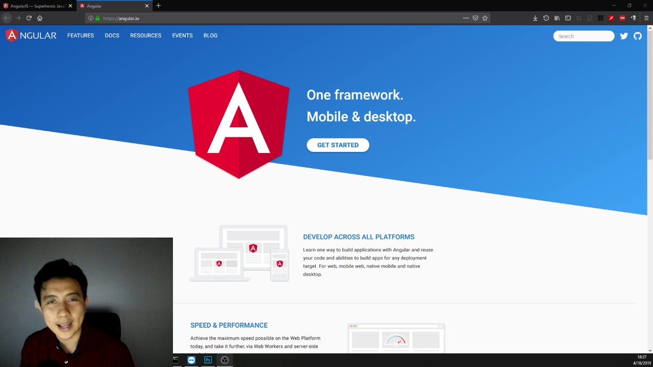Click the green secure connection padlock
653x367 pixels.
[x=97, y=18]
